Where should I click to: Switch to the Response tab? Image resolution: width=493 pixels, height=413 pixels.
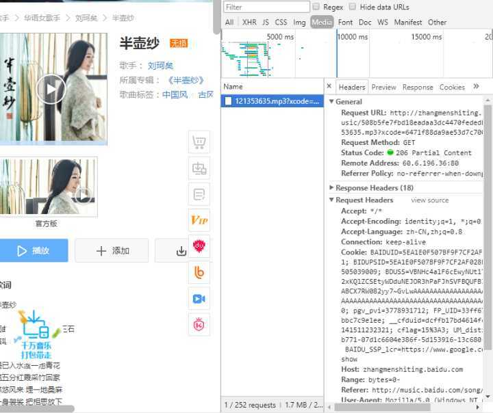(418, 87)
